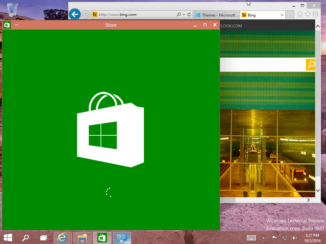Click the OUTLOOK.COM link on Bing

click(x=231, y=26)
